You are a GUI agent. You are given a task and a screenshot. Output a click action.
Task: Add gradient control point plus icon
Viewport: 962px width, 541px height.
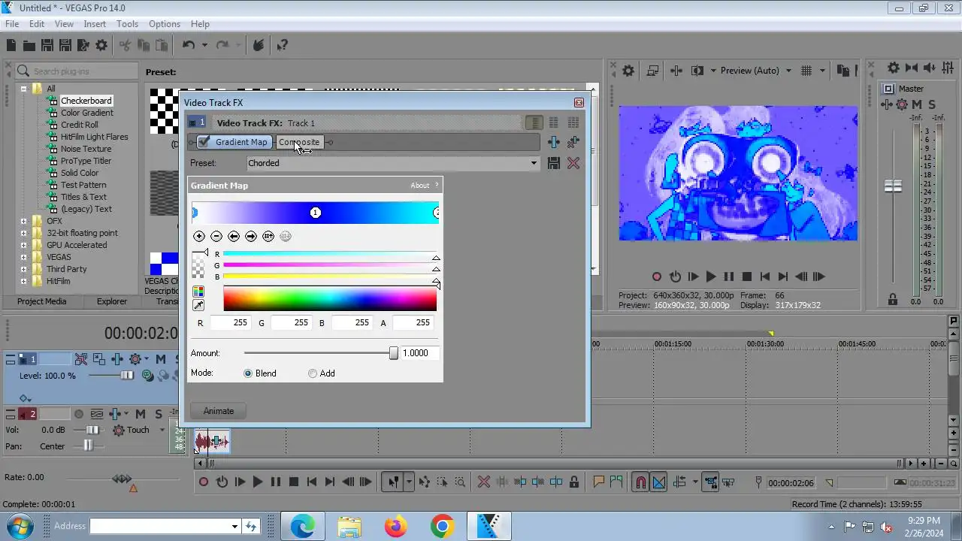pyautogui.click(x=199, y=236)
